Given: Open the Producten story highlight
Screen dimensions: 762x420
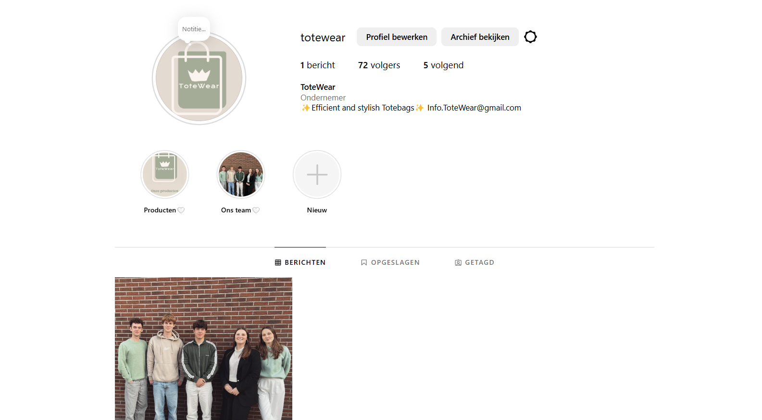Looking at the screenshot, I should [x=165, y=174].
